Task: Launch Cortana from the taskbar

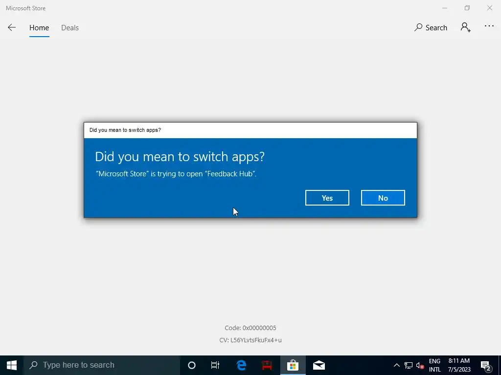Action: coord(192,365)
